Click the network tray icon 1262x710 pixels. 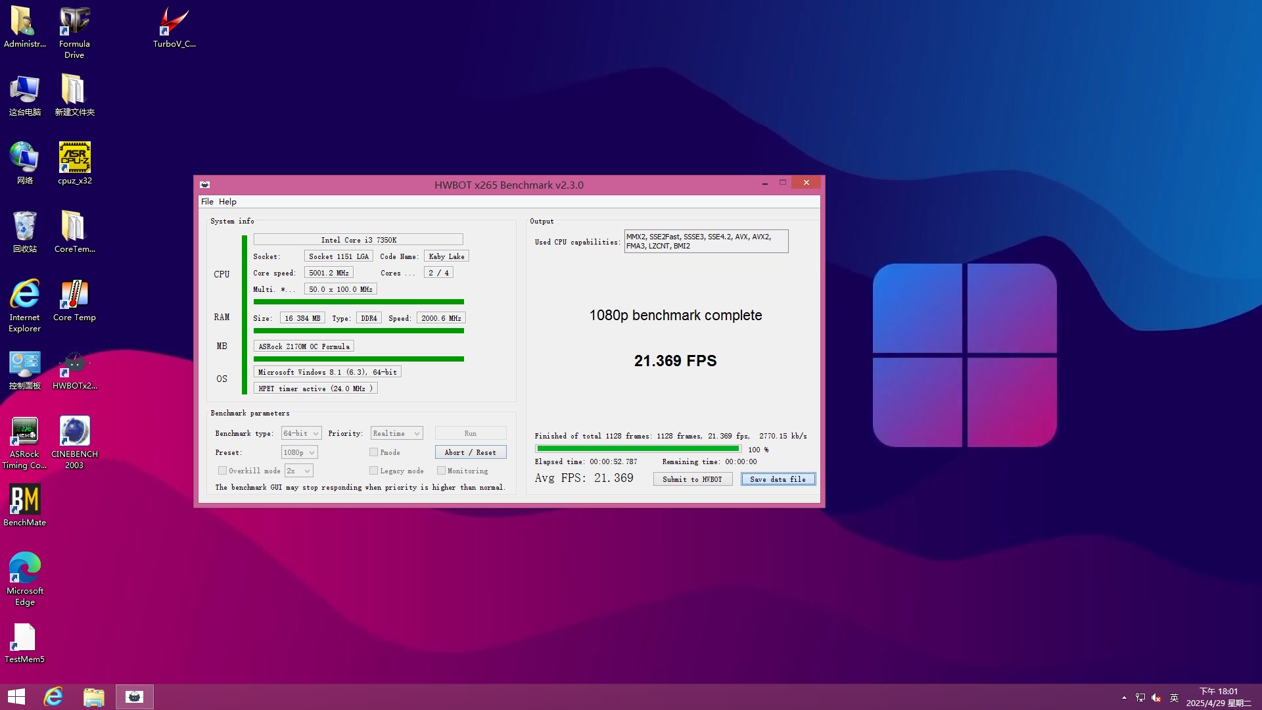point(1140,698)
